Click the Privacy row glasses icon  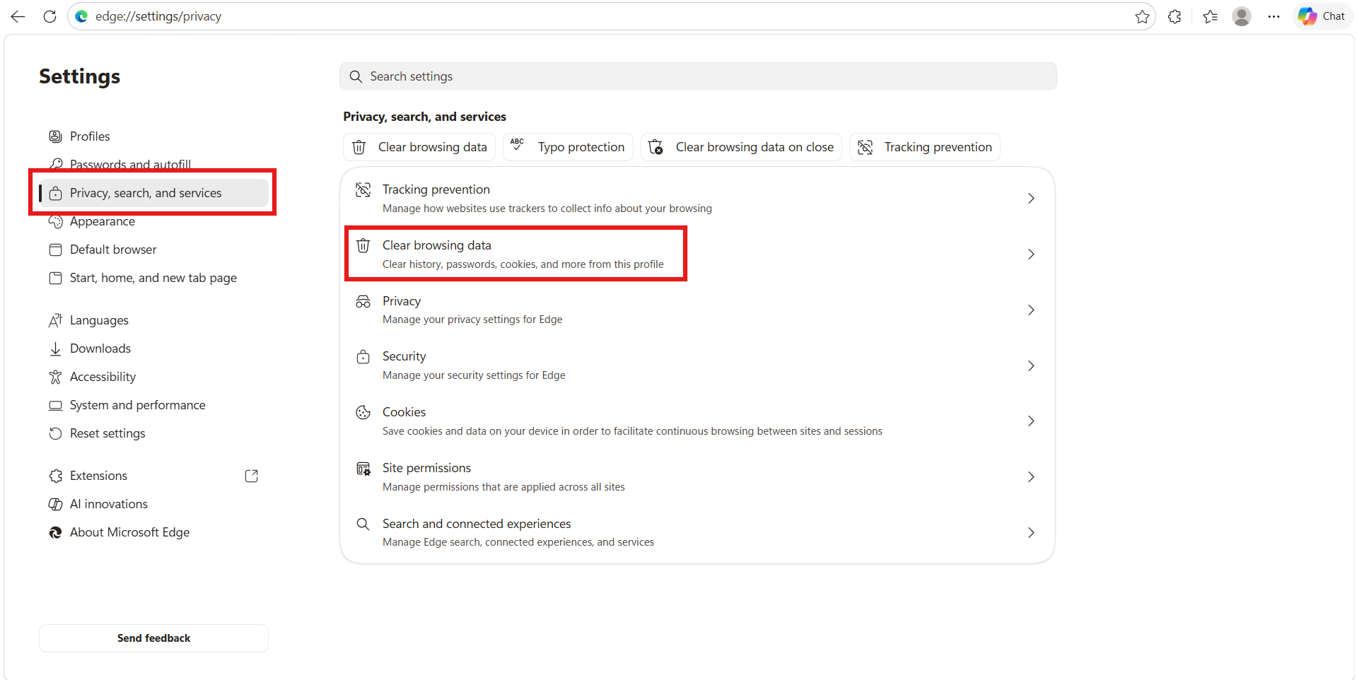click(363, 302)
